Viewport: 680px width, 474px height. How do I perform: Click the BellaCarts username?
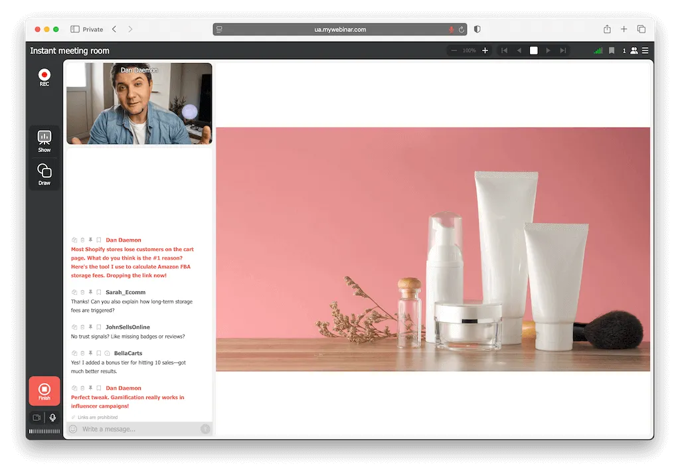128,353
